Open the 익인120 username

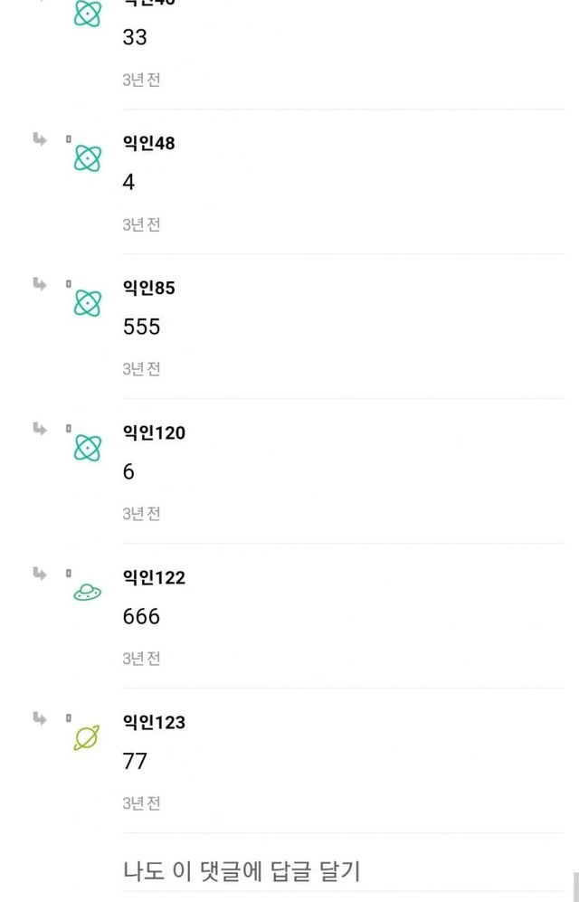click(154, 432)
